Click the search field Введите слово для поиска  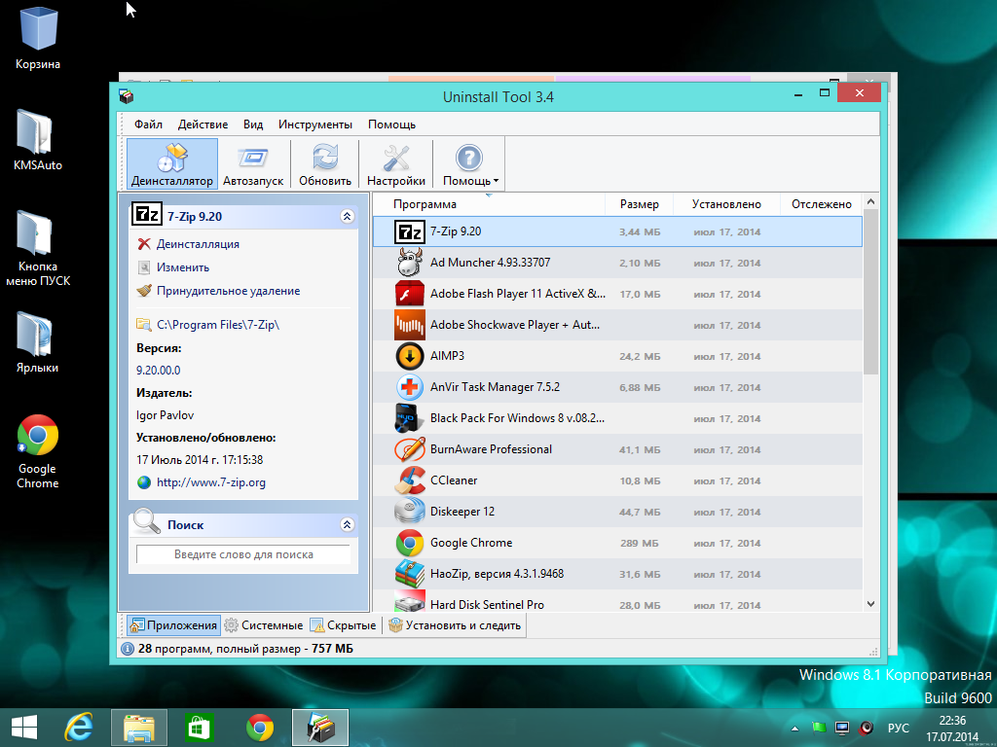(x=243, y=554)
